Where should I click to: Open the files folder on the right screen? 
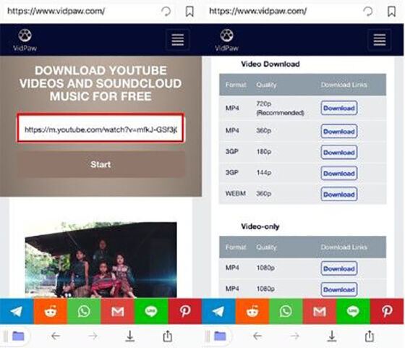(x=220, y=336)
